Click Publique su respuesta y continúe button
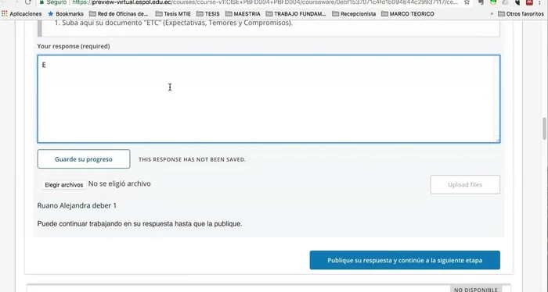548x292 pixels. point(405,260)
